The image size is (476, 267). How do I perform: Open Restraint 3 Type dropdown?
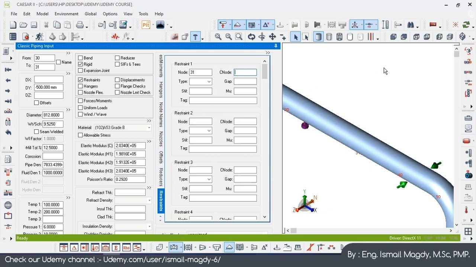(x=209, y=179)
